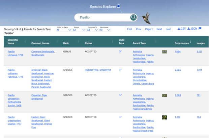The image size is (209, 138).
Task: Download results as CSV
Action: [181, 29]
